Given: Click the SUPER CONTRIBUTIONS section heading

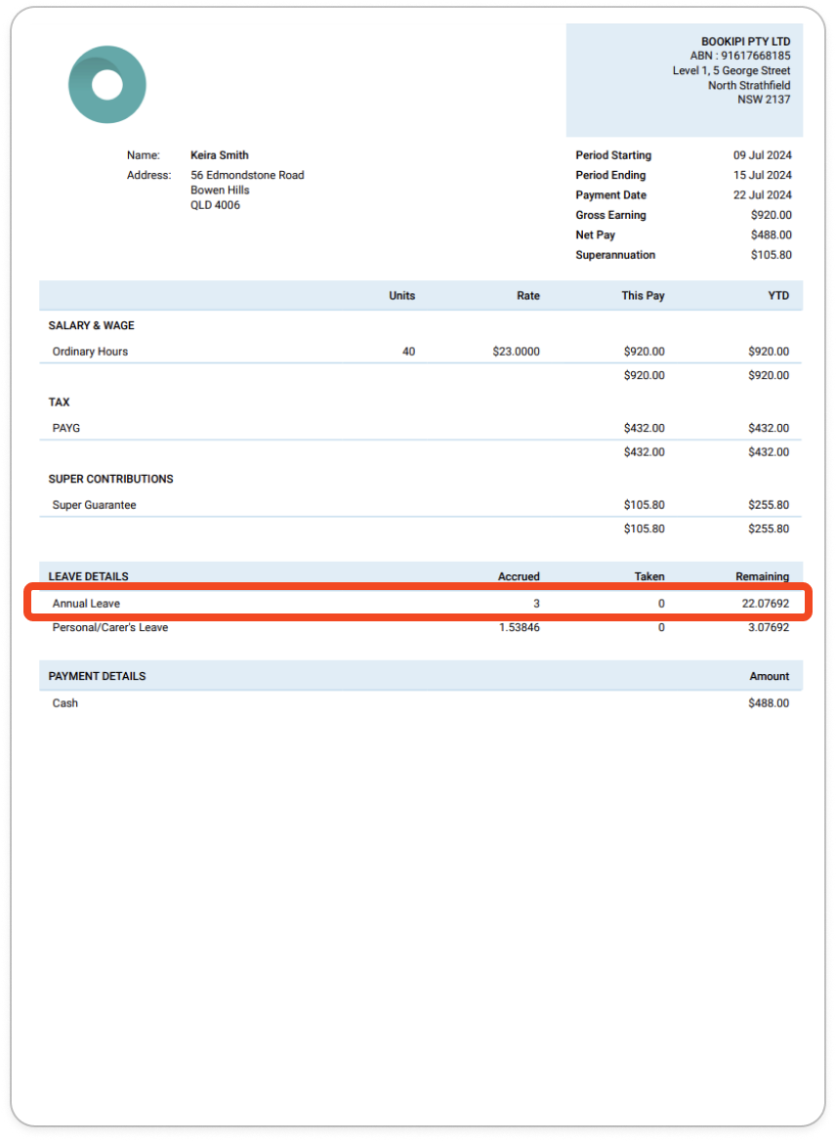Looking at the screenshot, I should pyautogui.click(x=110, y=479).
